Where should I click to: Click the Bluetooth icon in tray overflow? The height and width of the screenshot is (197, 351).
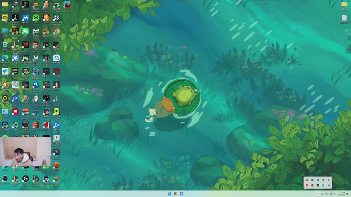tap(323, 185)
